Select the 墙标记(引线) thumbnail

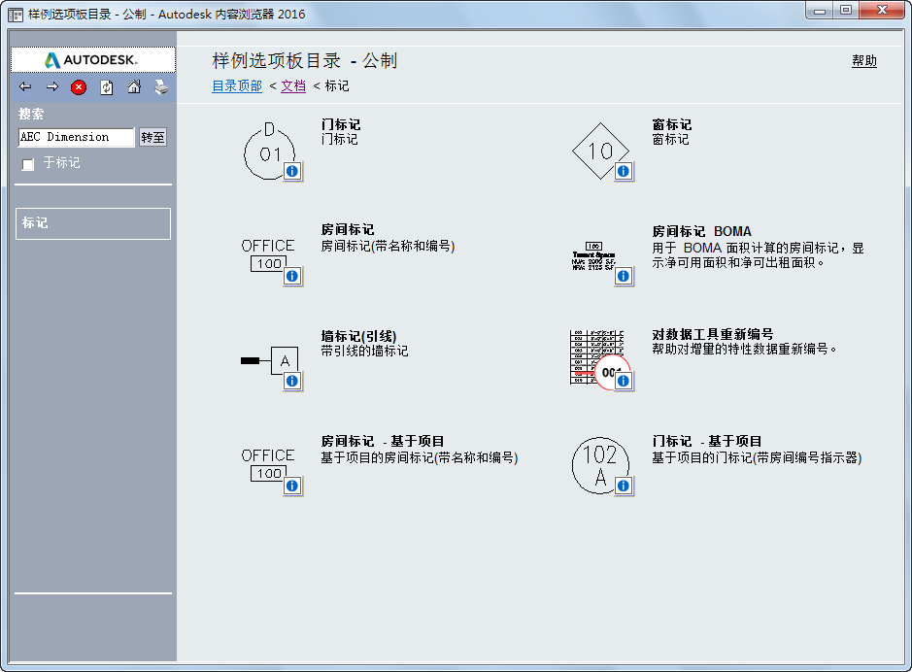269,361
